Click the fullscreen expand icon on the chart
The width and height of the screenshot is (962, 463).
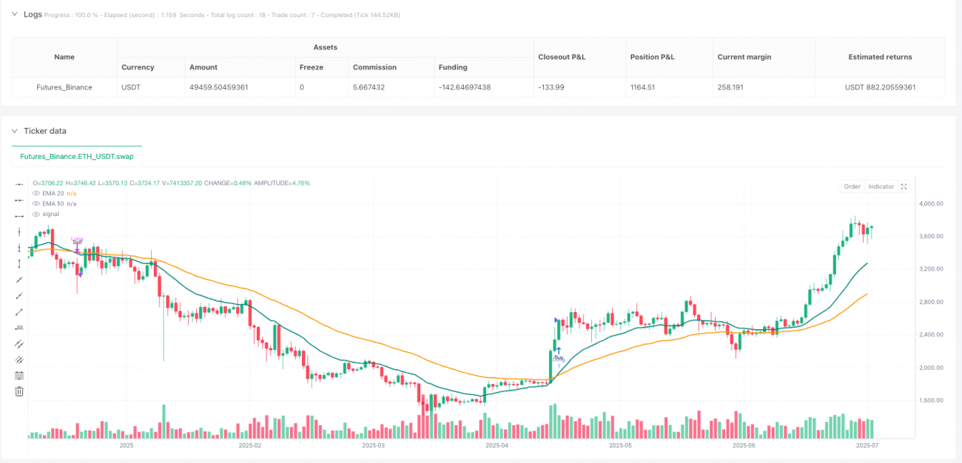(x=904, y=186)
